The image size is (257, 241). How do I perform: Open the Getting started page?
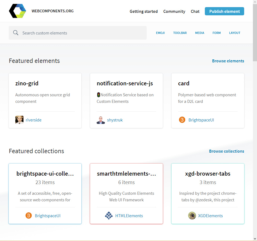pyautogui.click(x=144, y=11)
